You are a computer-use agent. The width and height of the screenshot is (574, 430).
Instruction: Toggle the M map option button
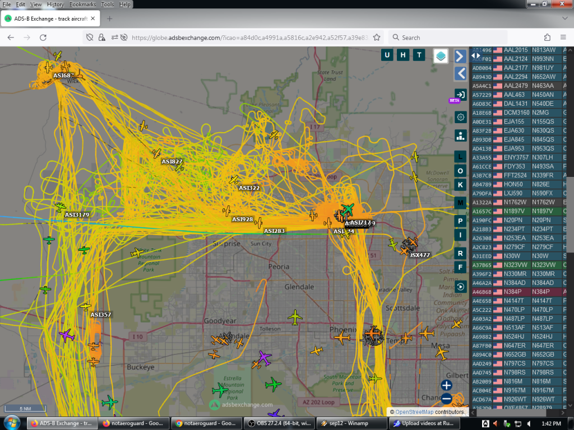tap(460, 203)
